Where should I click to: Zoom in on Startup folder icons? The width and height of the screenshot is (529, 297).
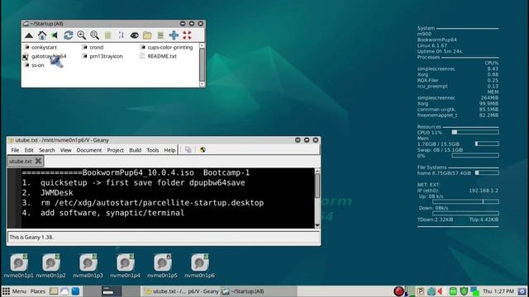click(81, 35)
